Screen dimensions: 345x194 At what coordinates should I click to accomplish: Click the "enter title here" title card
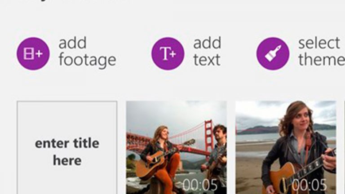[x=67, y=148]
